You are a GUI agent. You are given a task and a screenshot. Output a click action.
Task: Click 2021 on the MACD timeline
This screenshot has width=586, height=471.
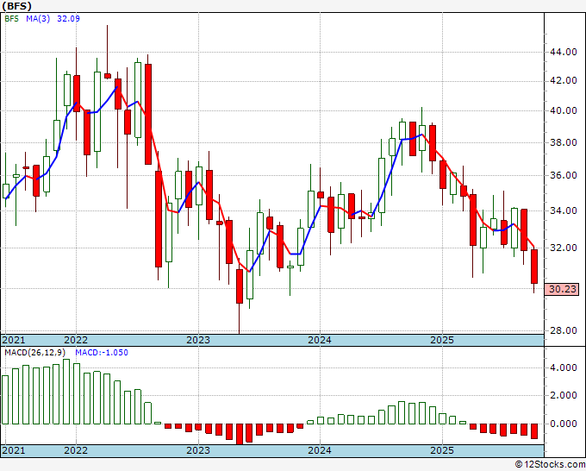14,450
